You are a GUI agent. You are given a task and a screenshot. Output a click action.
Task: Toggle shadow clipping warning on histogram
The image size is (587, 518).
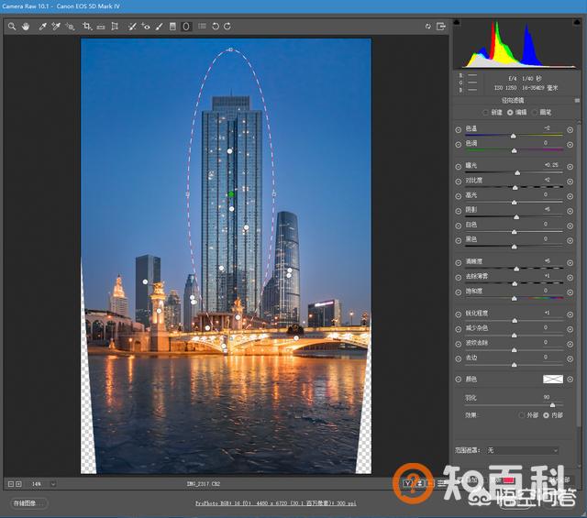pos(457,22)
